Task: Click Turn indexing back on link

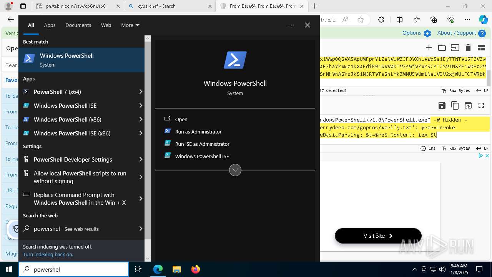Action: pos(48,254)
